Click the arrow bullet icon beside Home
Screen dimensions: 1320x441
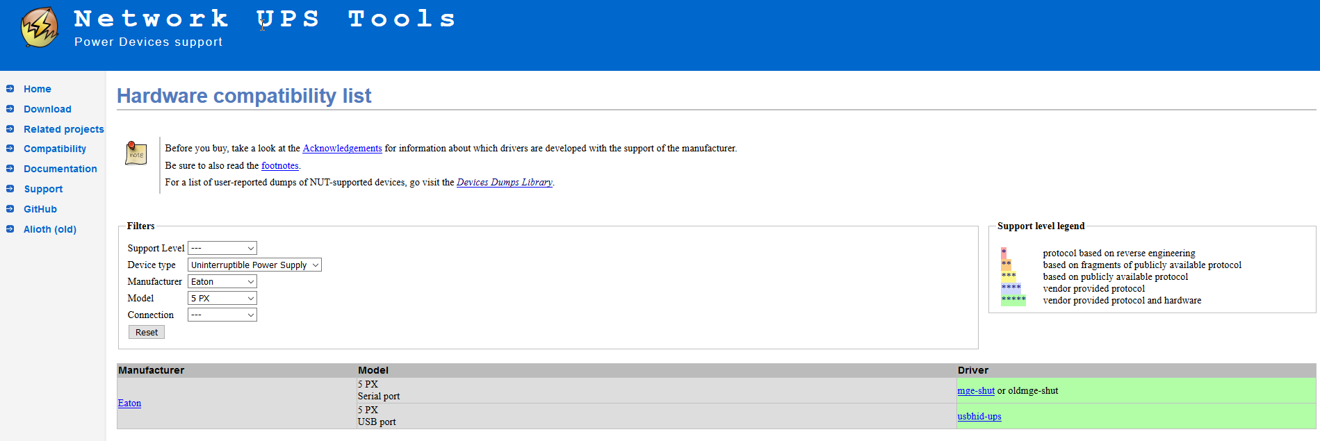[10, 89]
